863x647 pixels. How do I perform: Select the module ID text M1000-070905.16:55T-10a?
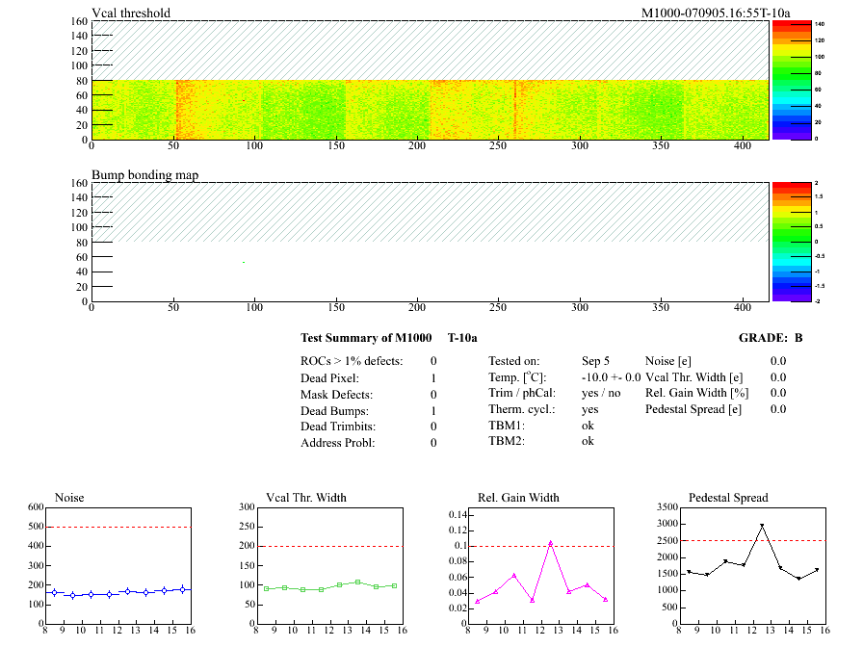point(716,13)
